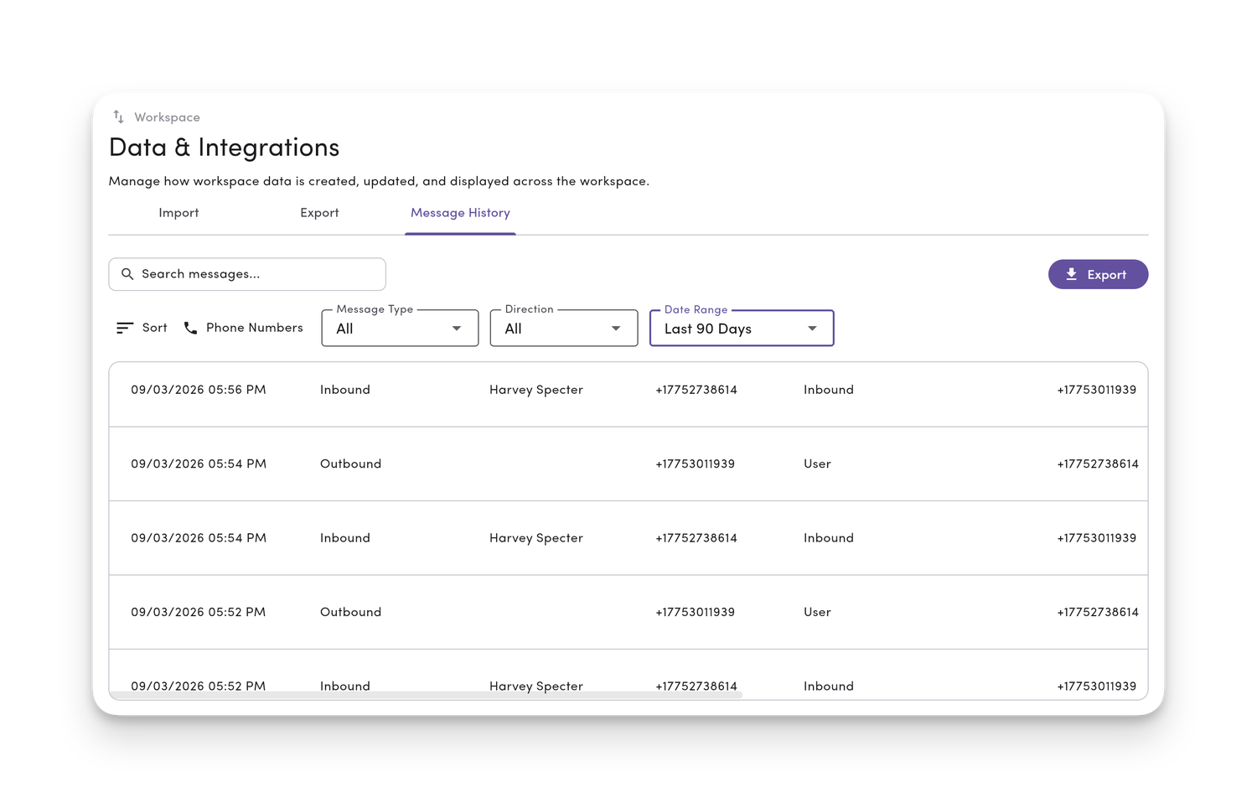
Task: Click the Sort lines icon
Action: [125, 328]
